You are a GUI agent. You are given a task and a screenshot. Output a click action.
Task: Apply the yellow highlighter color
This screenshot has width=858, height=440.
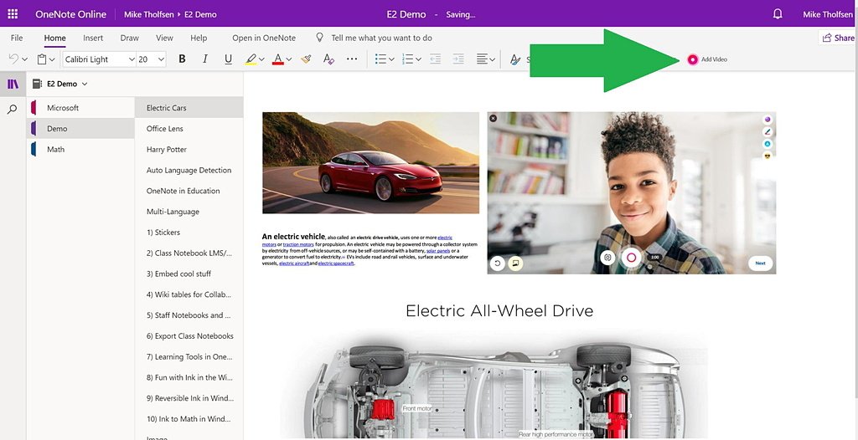click(x=251, y=59)
